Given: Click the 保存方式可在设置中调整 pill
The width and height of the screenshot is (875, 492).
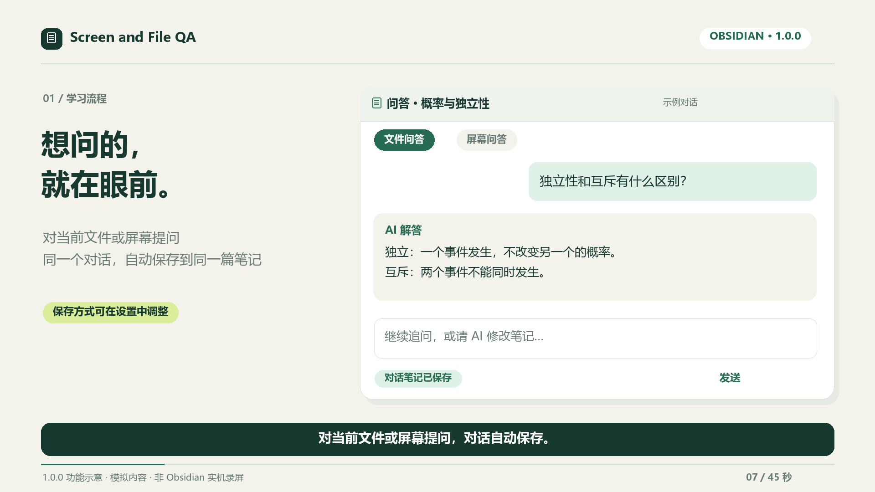Looking at the screenshot, I should click(110, 312).
